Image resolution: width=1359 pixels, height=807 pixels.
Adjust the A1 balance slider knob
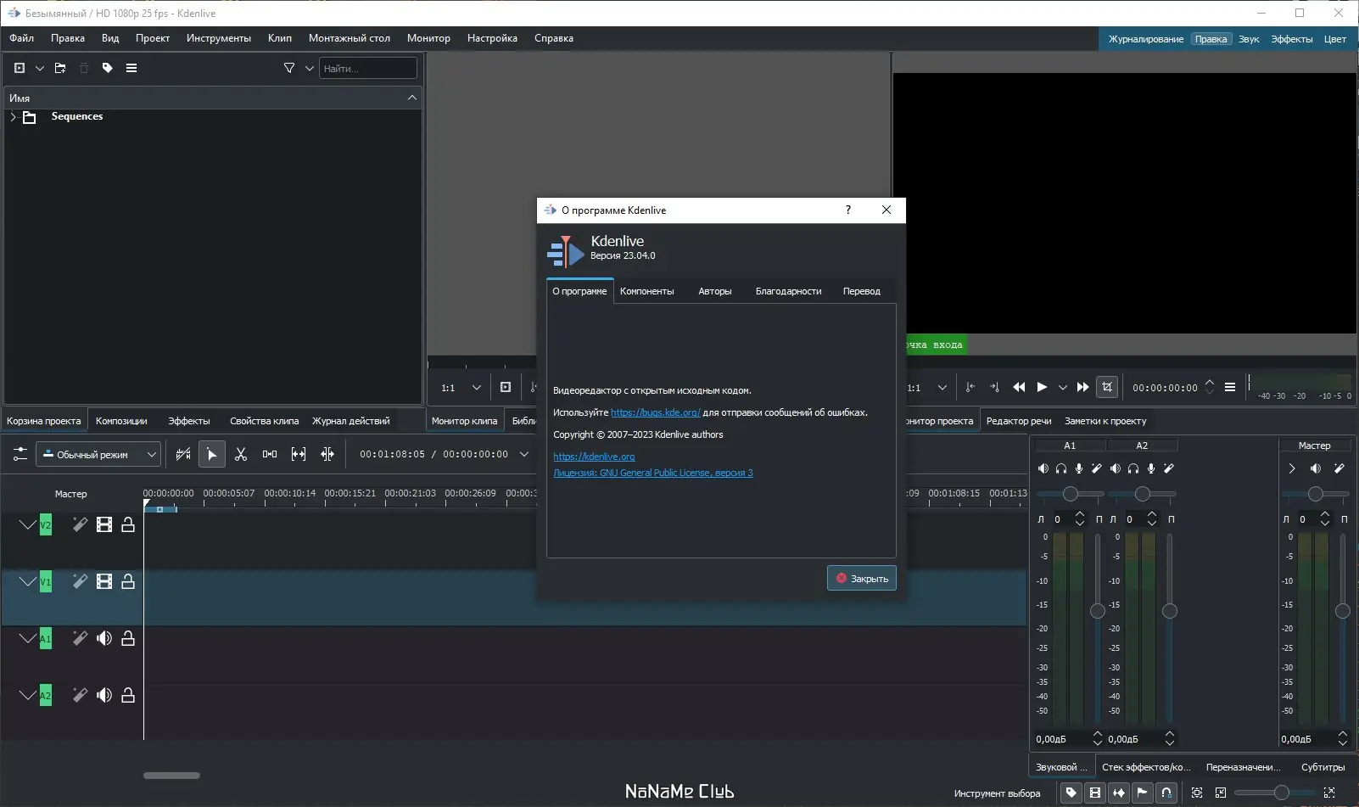coord(1071,494)
